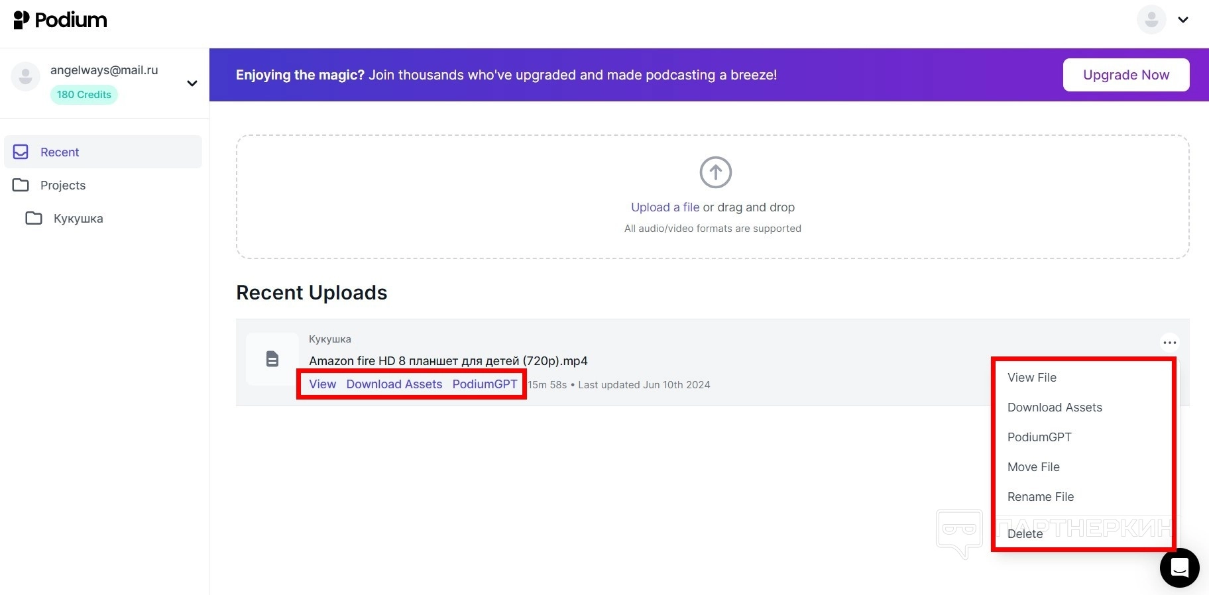This screenshot has height=595, width=1209.
Task: Expand the top-right profile dropdown chevron
Action: click(x=1183, y=20)
